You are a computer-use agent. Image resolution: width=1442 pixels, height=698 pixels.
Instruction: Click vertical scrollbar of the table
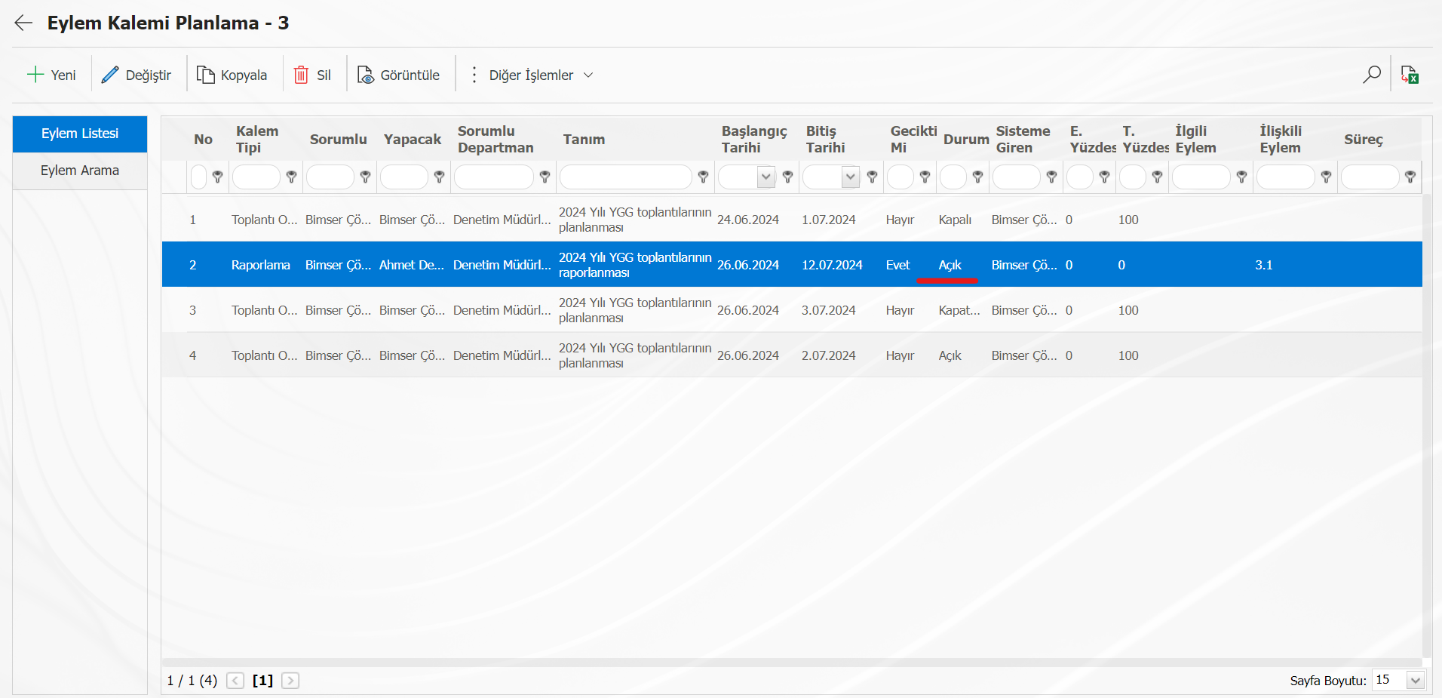pyautogui.click(x=1427, y=426)
